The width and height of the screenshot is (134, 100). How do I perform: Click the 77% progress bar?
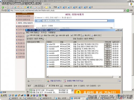pyautogui.click(x=108, y=60)
